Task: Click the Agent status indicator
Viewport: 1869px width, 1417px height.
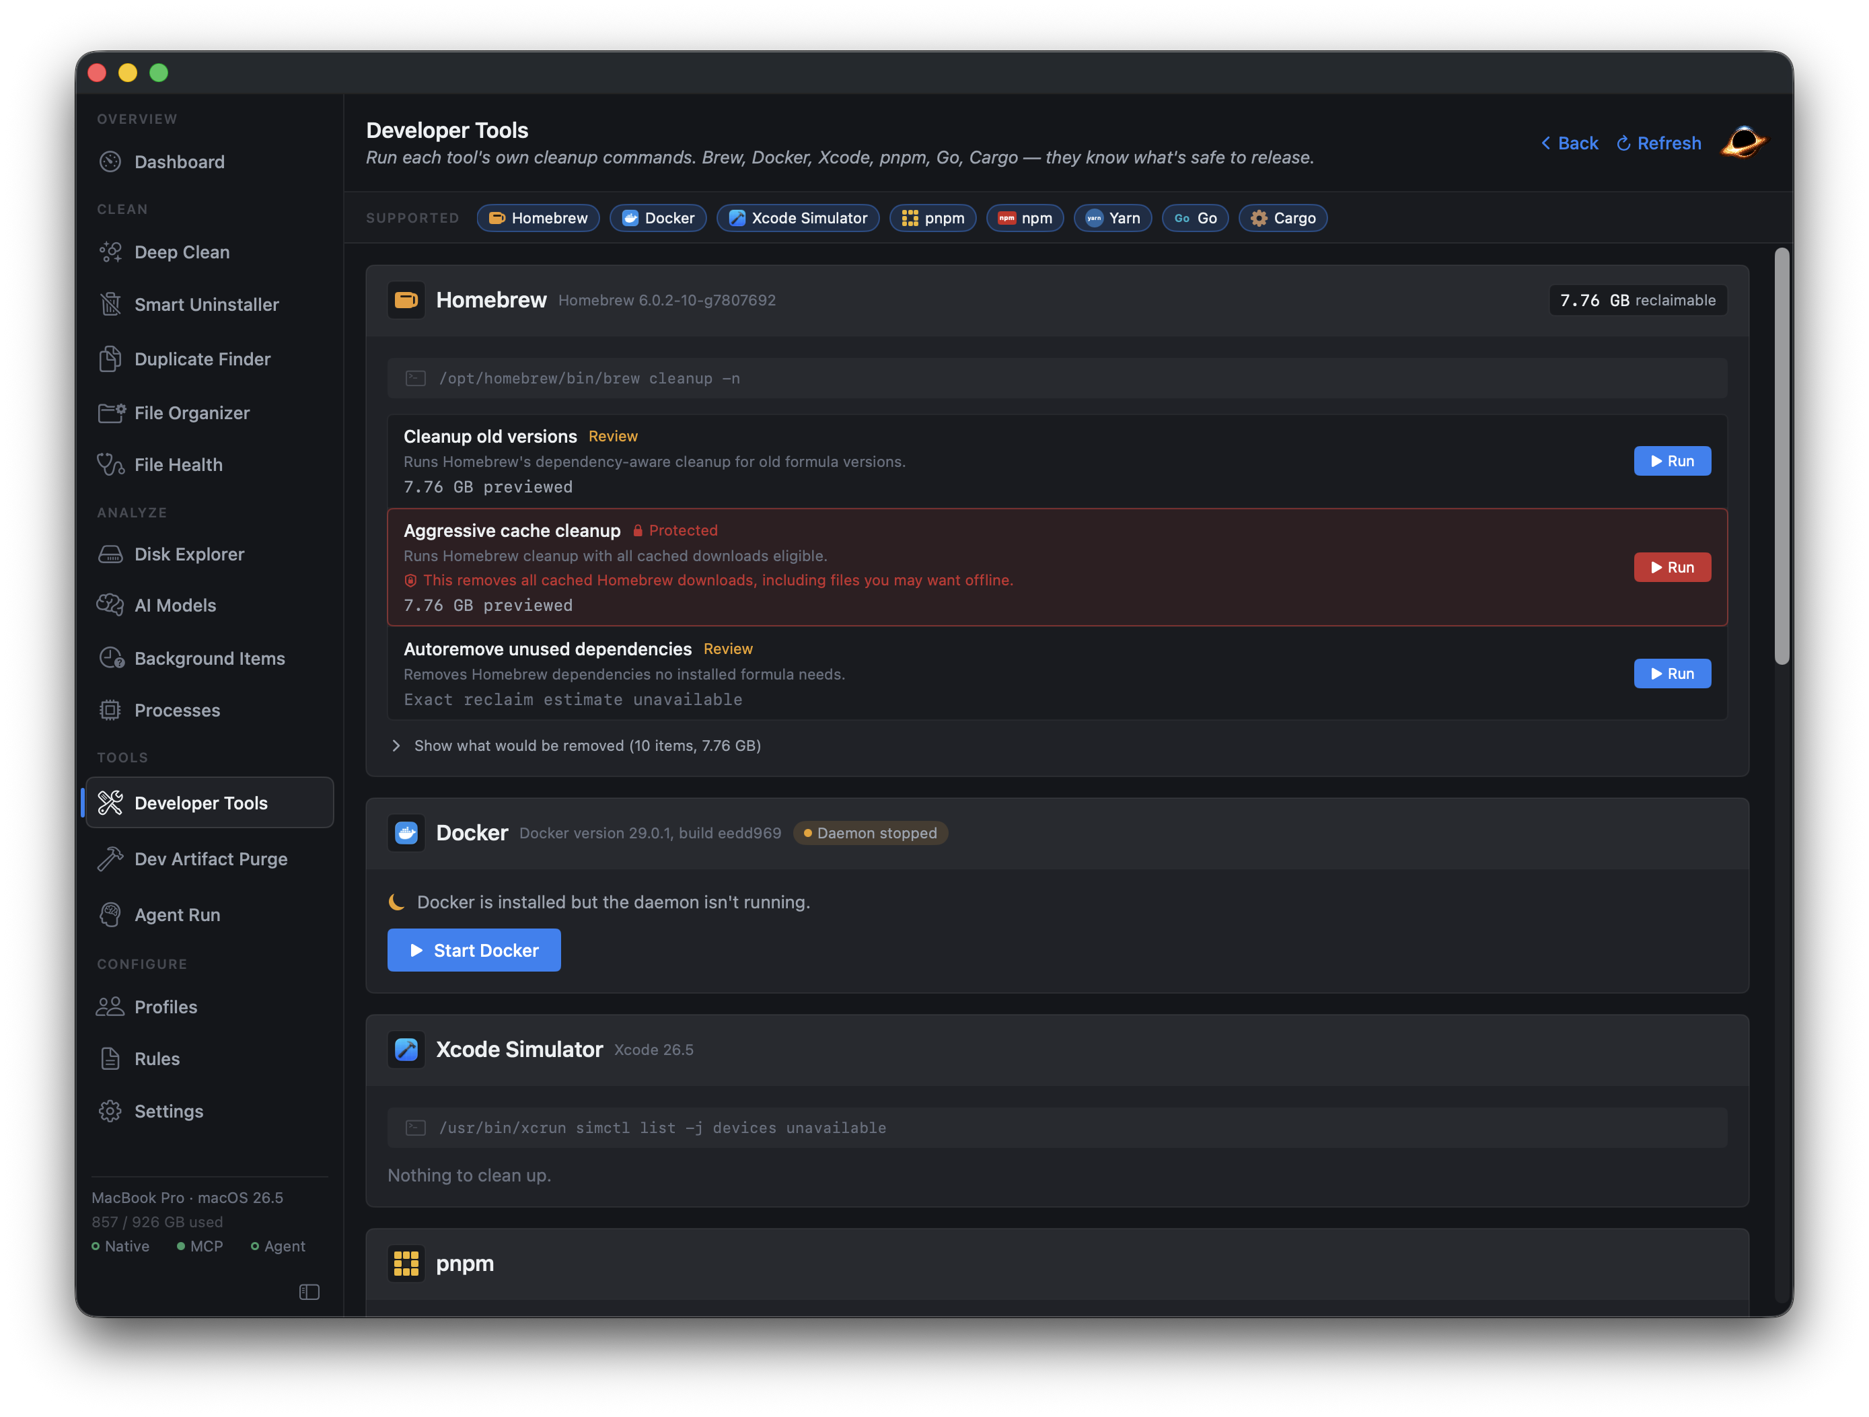Action: click(x=278, y=1246)
